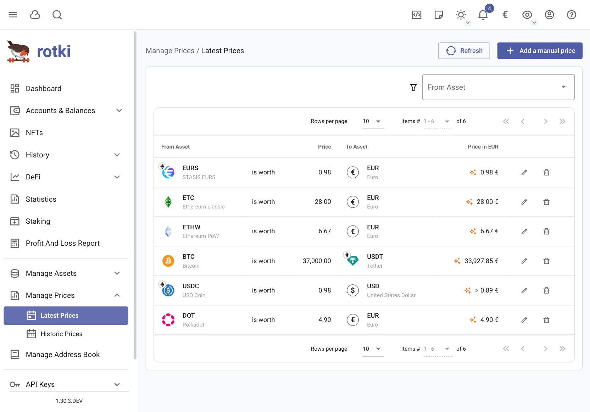590x412 pixels.
Task: Expand theme options chevron under sun
Action: point(468,23)
